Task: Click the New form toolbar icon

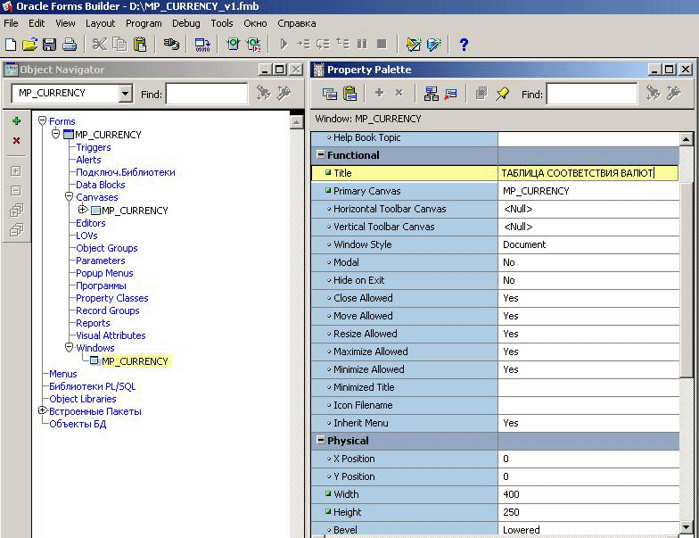Action: (11, 45)
